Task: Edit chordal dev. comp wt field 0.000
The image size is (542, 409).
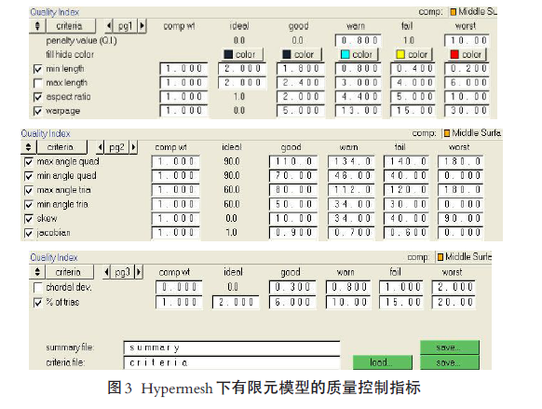Action: [179, 287]
